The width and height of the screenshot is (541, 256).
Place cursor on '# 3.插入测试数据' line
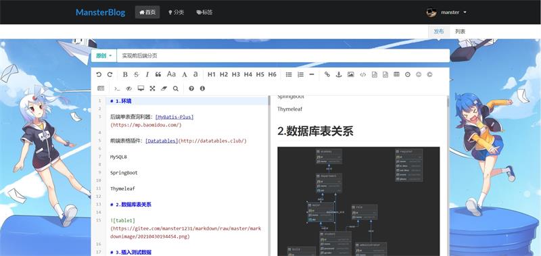tap(131, 252)
